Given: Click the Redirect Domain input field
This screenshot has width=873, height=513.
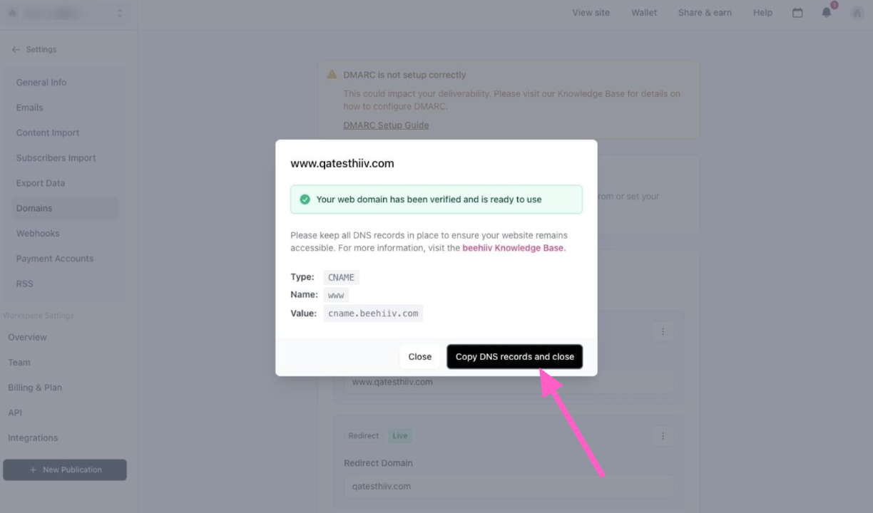Looking at the screenshot, I should (508, 487).
